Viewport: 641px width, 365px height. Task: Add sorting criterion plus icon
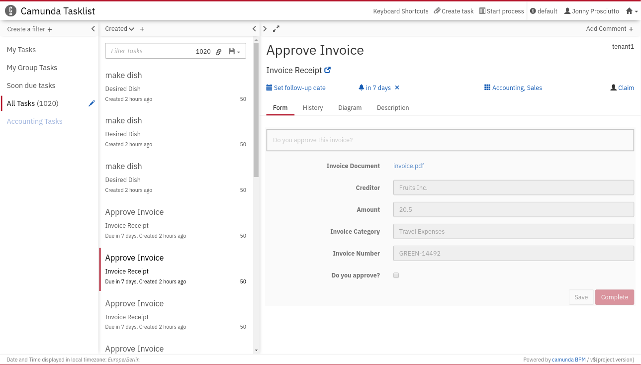click(142, 29)
